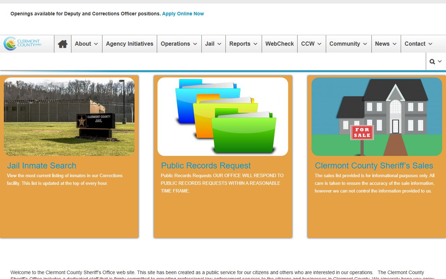
Task: Open the Jail Inmate Search photo
Action: pyautogui.click(x=69, y=116)
